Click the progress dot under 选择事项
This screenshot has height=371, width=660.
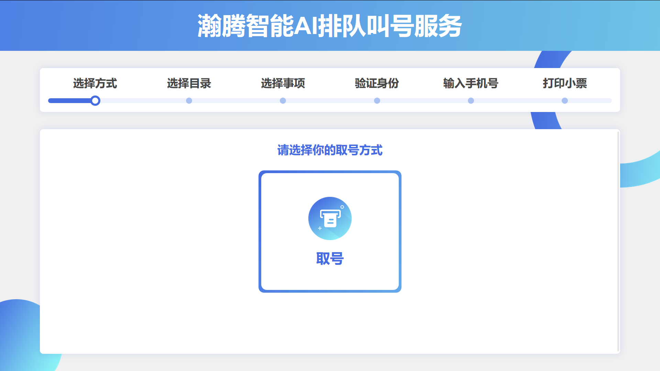coord(283,101)
